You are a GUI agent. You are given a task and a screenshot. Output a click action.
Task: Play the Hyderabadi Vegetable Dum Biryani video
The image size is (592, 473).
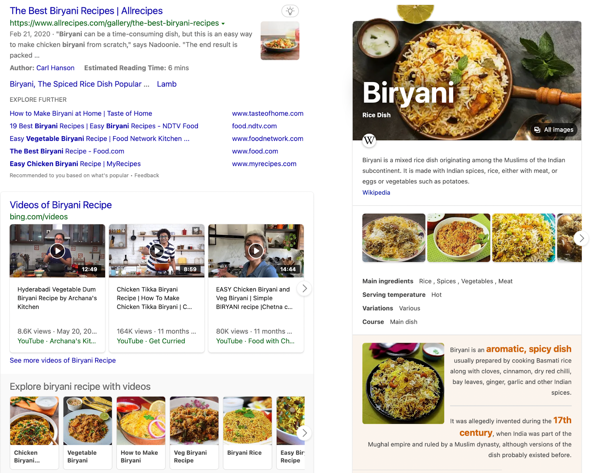[x=57, y=251]
